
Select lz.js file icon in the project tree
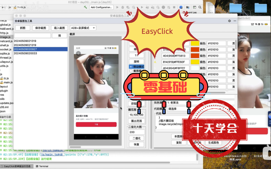[2, 78]
